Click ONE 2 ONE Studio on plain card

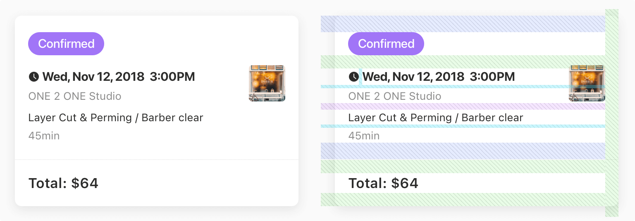pyautogui.click(x=75, y=96)
